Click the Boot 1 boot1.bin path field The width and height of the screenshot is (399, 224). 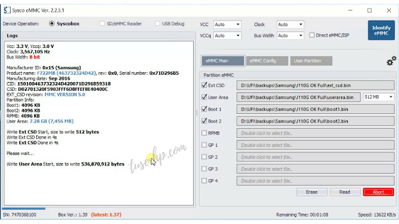[x=315, y=110]
